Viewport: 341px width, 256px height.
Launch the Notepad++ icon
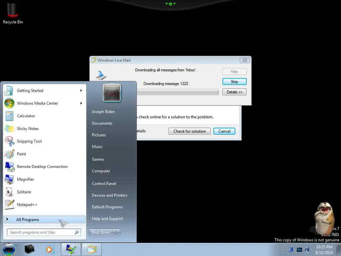(x=10, y=205)
